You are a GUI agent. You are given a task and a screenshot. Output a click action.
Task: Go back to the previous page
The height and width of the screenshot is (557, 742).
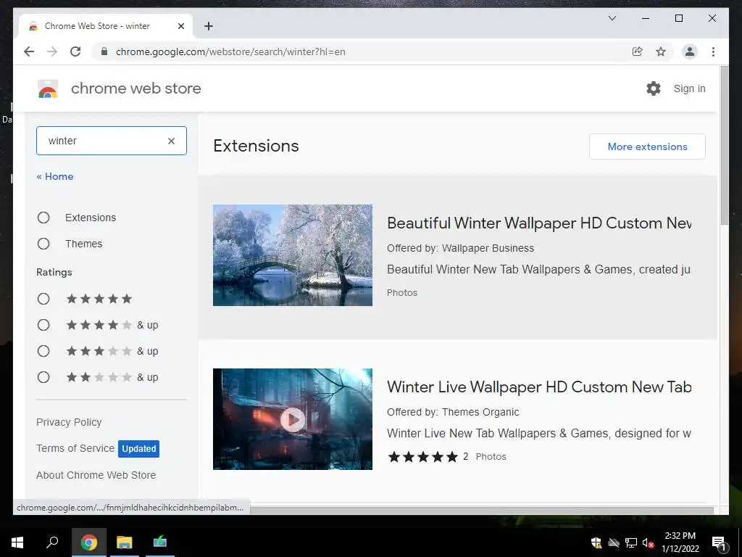29,51
